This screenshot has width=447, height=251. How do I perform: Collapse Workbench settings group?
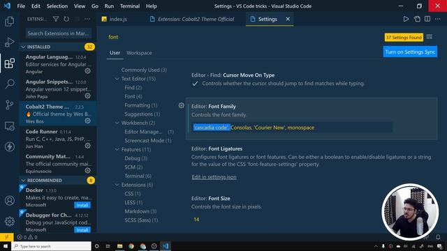click(x=117, y=123)
